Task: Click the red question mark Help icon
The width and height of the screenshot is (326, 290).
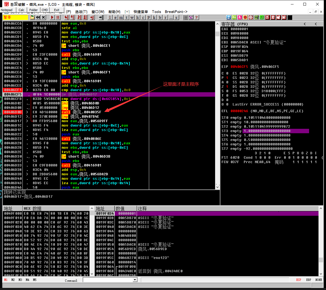Action: click(x=196, y=17)
